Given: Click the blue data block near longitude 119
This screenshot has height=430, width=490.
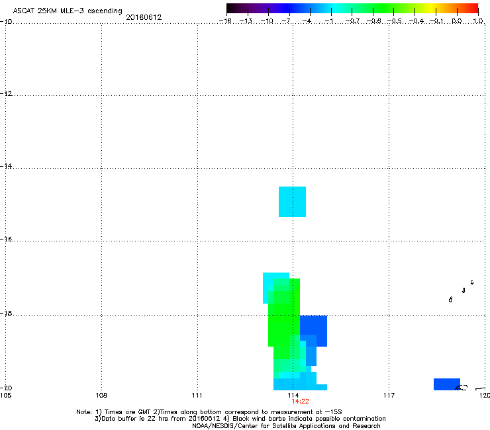Looking at the screenshot, I should 446,384.
